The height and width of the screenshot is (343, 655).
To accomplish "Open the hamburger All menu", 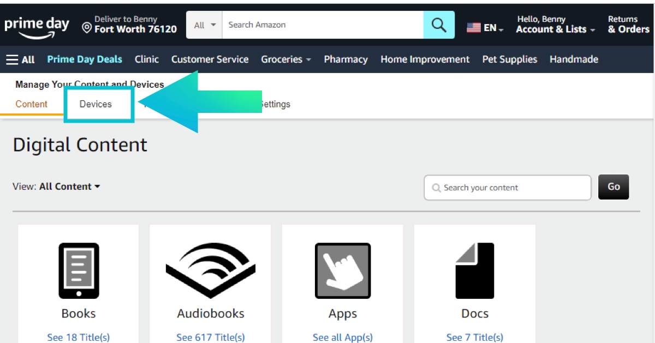I will click(x=20, y=59).
